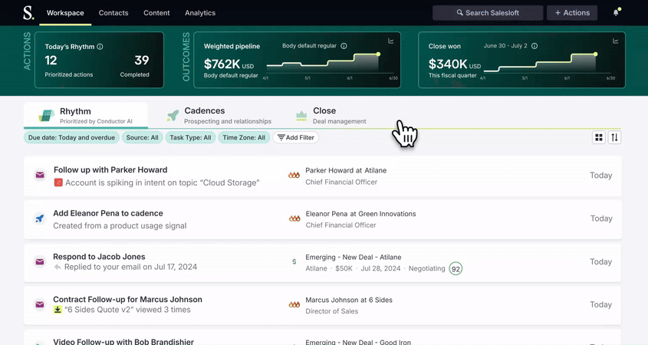Open Add Eleanor Pena to cadence task
648x345 pixels.
108,213
